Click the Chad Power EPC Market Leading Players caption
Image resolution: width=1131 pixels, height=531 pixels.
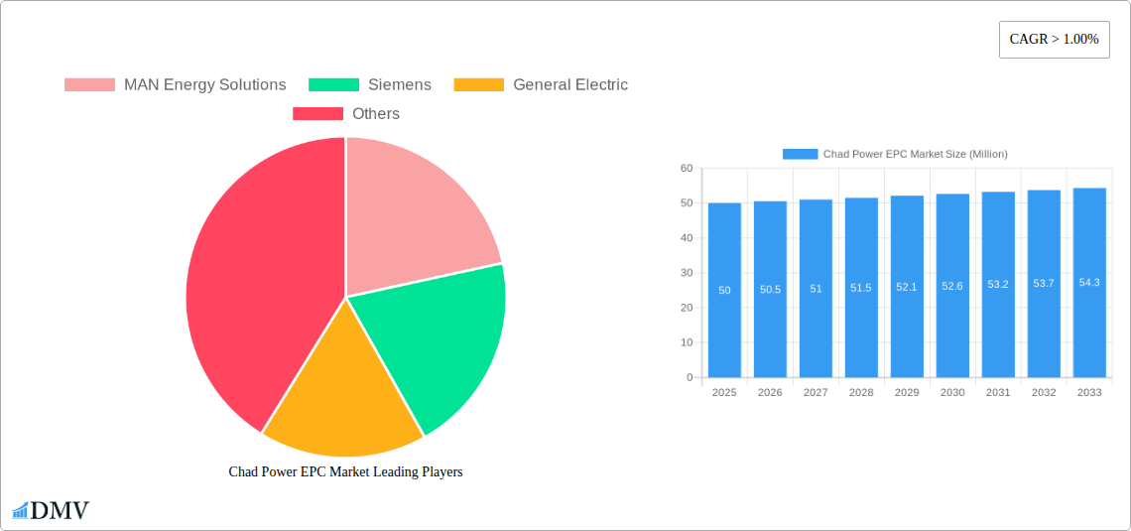(x=345, y=471)
